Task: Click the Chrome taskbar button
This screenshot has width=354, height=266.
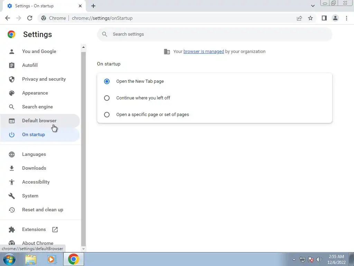Action: (74, 259)
